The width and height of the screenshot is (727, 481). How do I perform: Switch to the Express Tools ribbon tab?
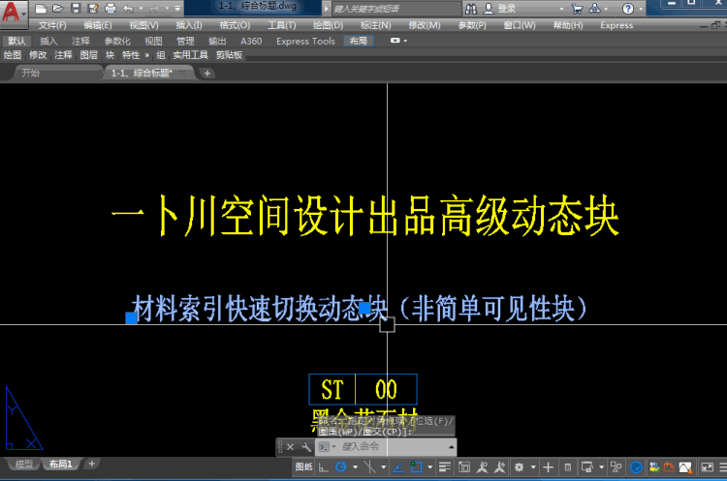click(305, 42)
